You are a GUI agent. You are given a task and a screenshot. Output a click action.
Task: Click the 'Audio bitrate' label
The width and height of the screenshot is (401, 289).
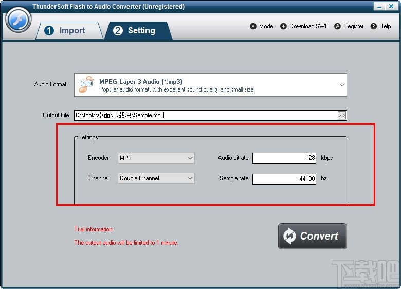tap(233, 158)
